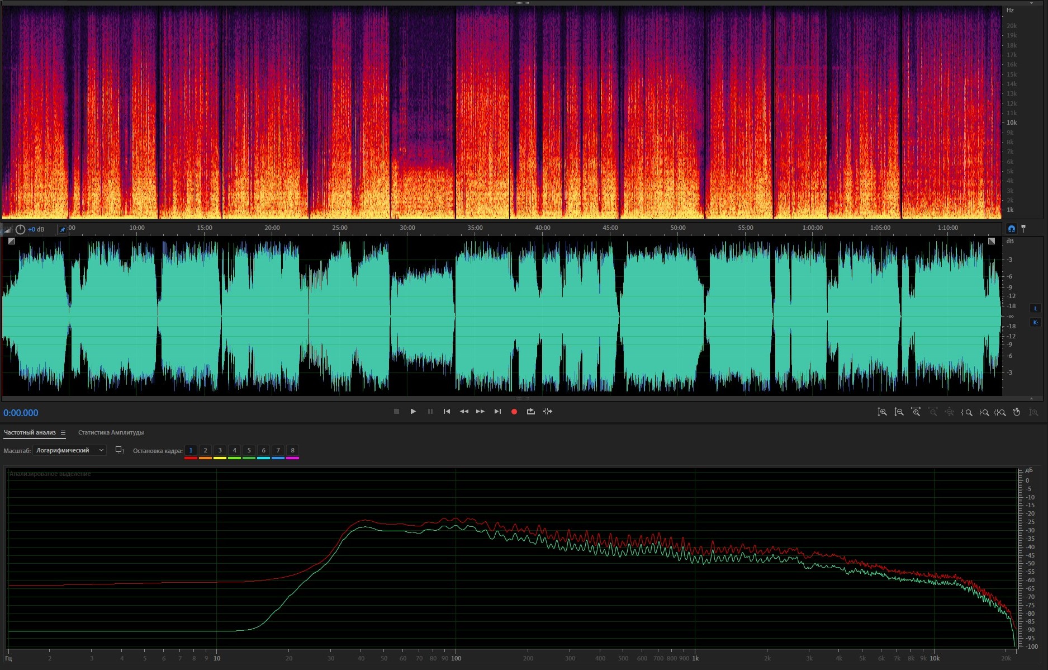Toggle the right channel button under L
The image size is (1048, 670).
point(1035,322)
